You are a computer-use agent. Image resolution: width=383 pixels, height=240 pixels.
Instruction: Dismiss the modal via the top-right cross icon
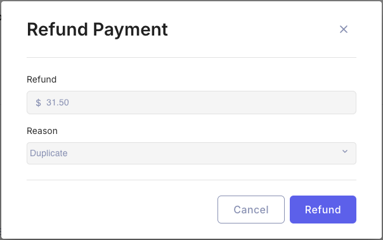coord(344,29)
